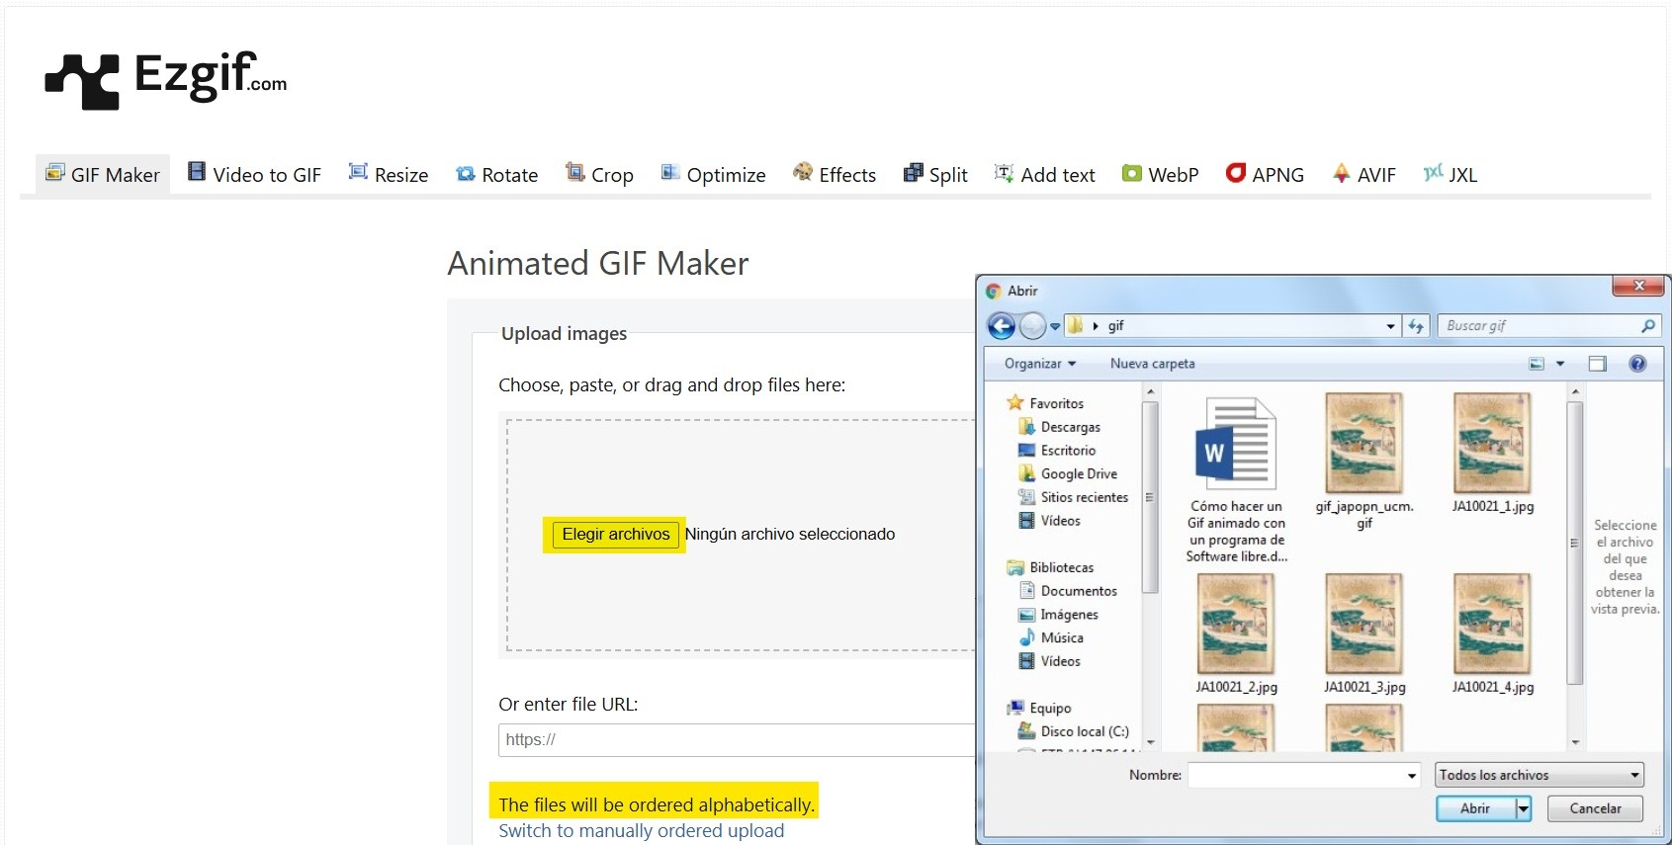Open Vídeos under Bibliotecas
Screen dimensions: 1672x845
click(1050, 661)
